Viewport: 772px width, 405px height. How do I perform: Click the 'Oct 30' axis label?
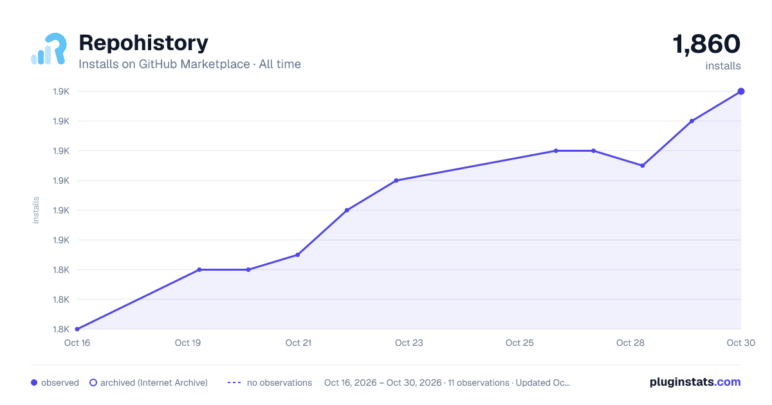[x=740, y=343]
